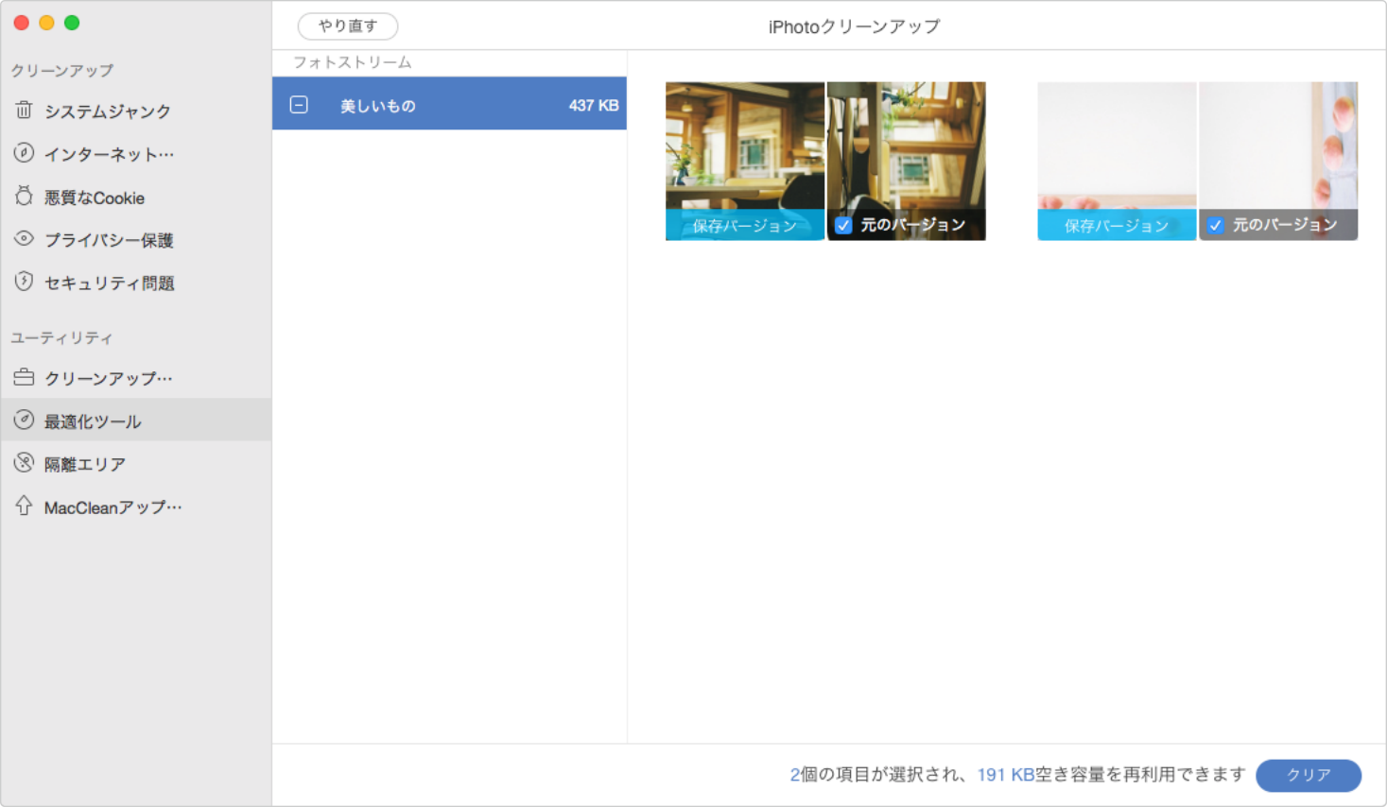1387x807 pixels.
Task: Click the Internet compass icon in sidebar
Action: (x=24, y=153)
